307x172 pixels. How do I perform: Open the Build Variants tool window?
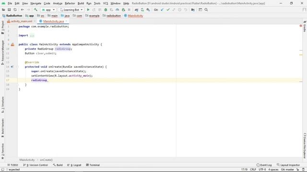(x=2, y=128)
